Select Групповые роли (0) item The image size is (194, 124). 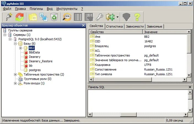click(x=37, y=79)
